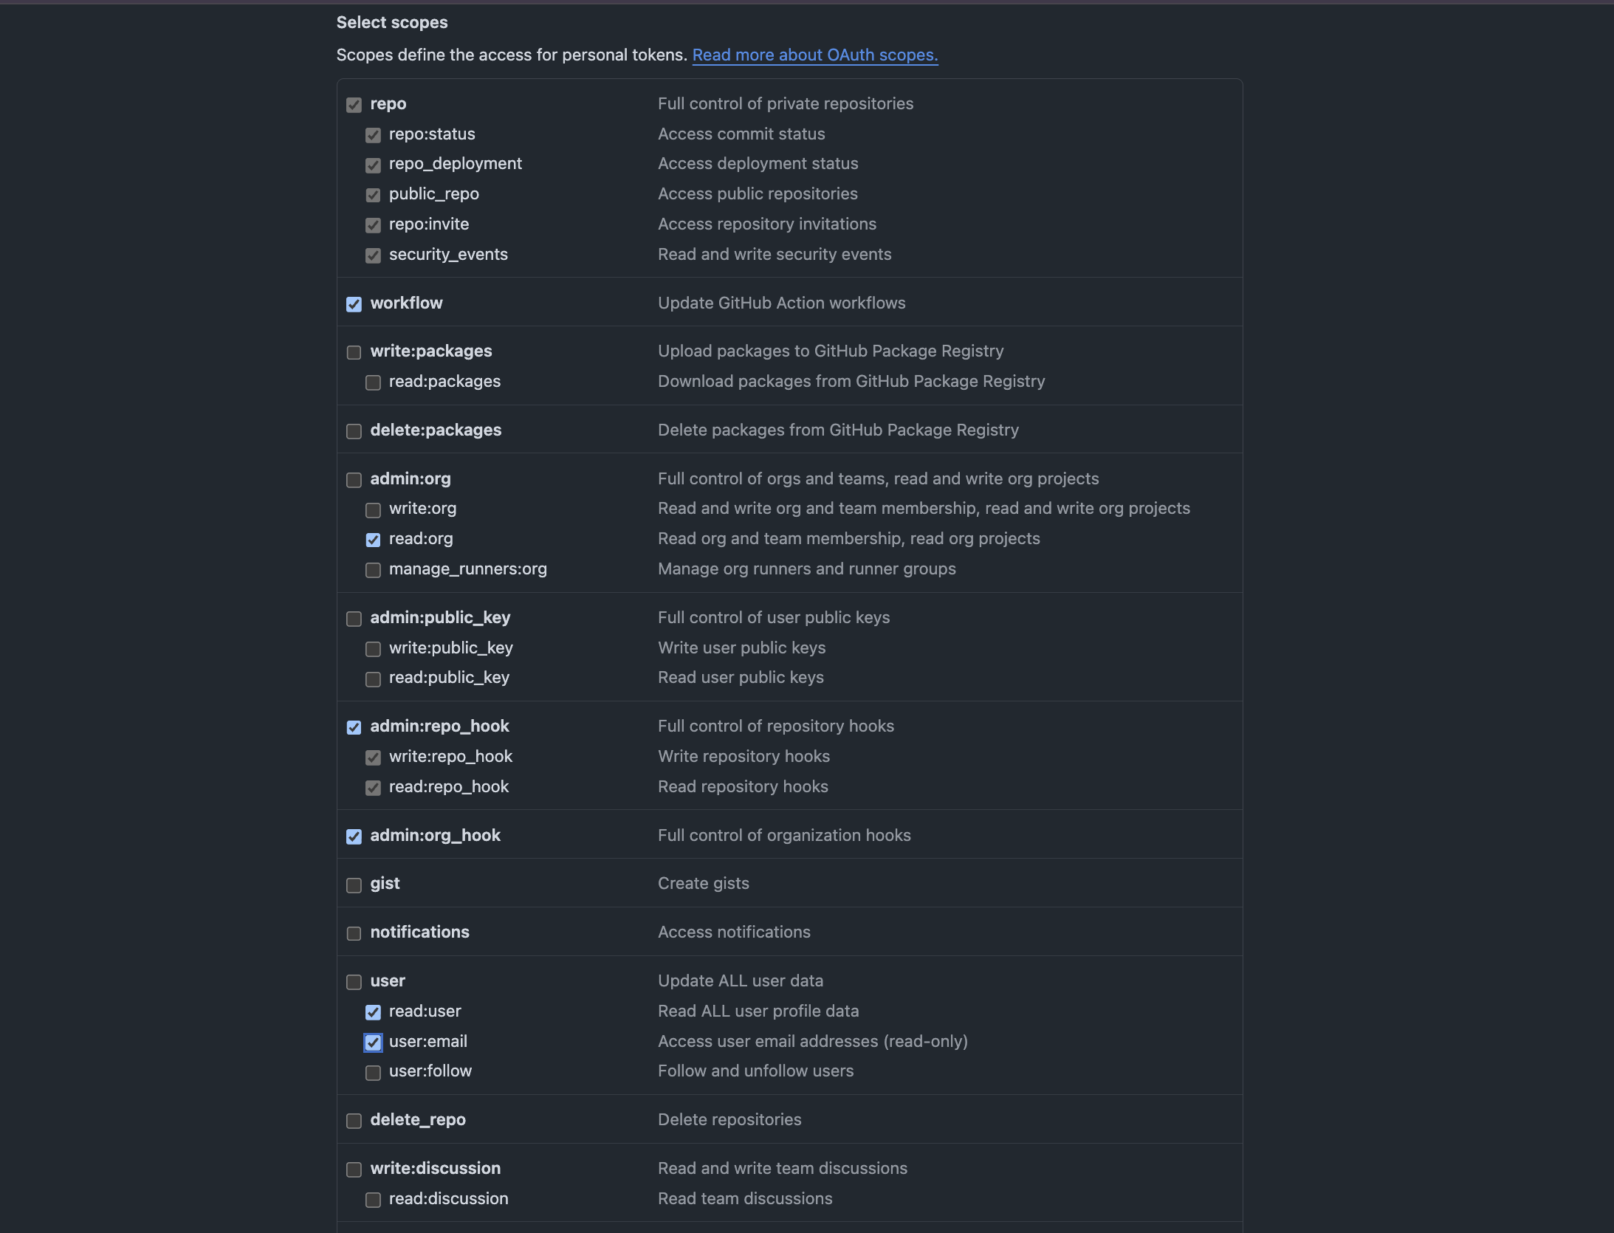Enable the gist scope checkbox
The image size is (1614, 1233).
(x=354, y=885)
